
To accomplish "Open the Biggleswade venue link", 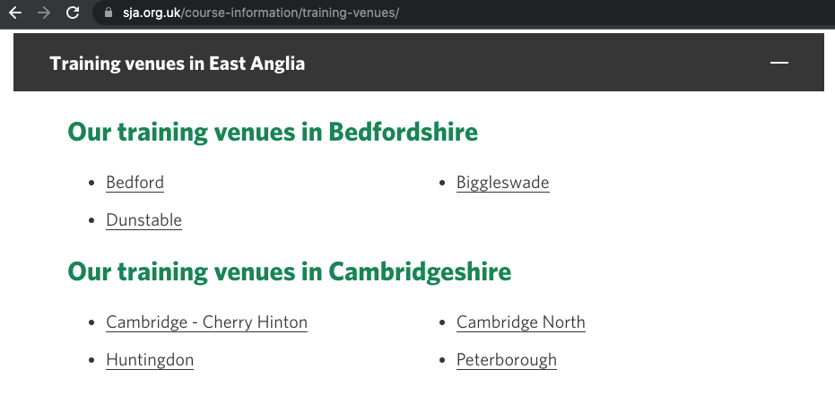I will point(502,183).
